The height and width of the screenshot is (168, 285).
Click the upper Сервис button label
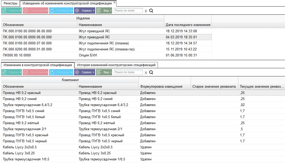click(87, 10)
